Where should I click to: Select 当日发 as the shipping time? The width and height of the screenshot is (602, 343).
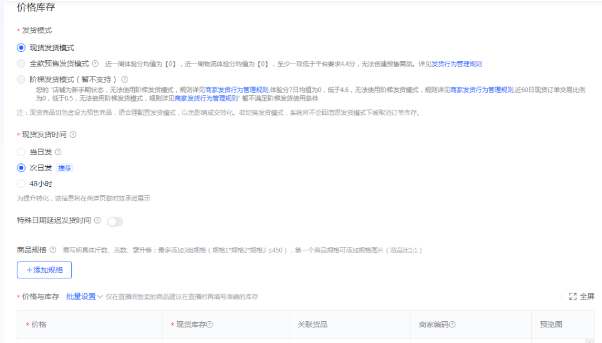click(x=21, y=152)
